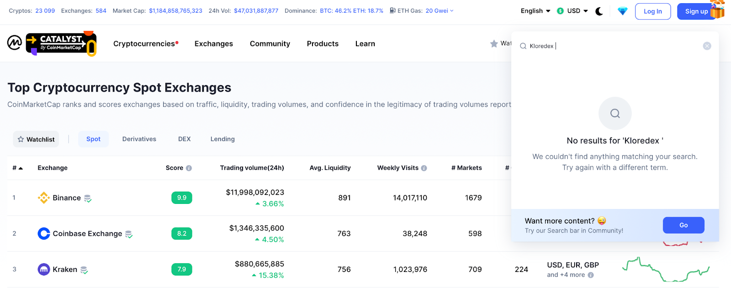The height and width of the screenshot is (292, 731).
Task: Click Kraken reserves badge icon
Action: [84, 270]
